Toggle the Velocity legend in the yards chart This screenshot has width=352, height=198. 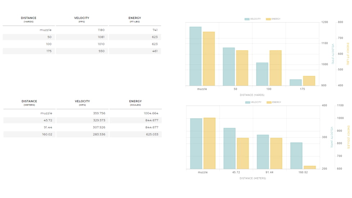[253, 19]
